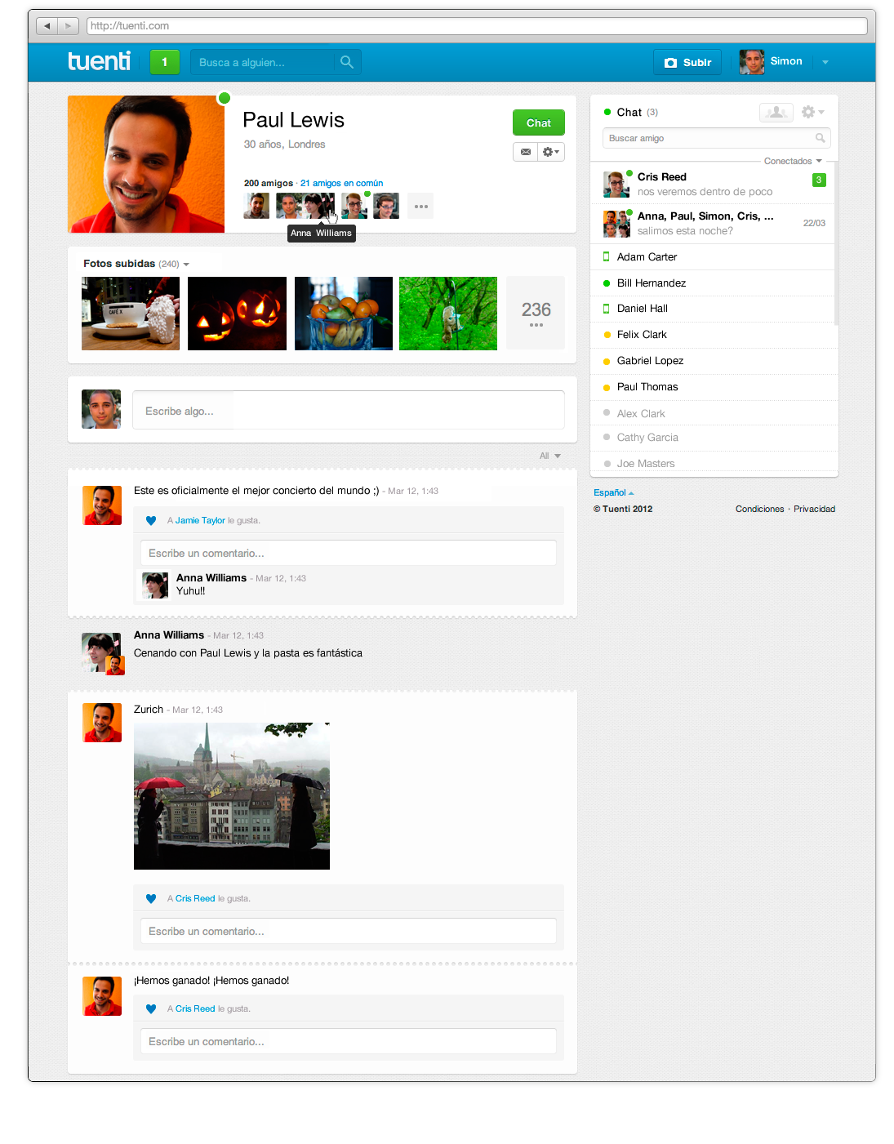
Task: Click the chat group contacts icon
Action: tap(776, 113)
